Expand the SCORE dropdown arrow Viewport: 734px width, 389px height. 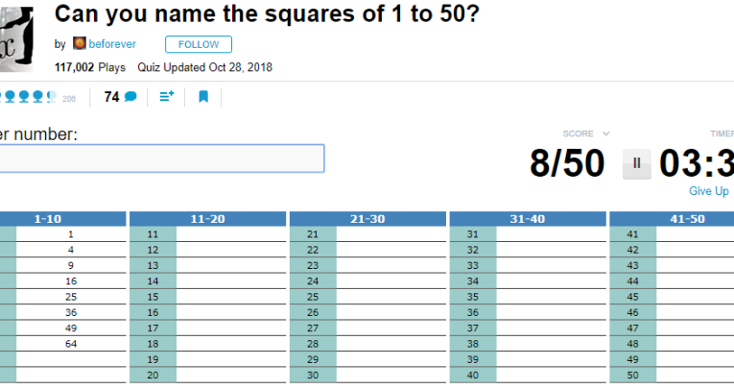(605, 134)
